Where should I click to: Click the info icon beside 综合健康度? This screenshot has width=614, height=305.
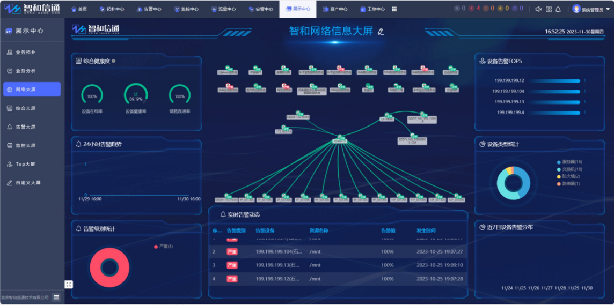(113, 61)
